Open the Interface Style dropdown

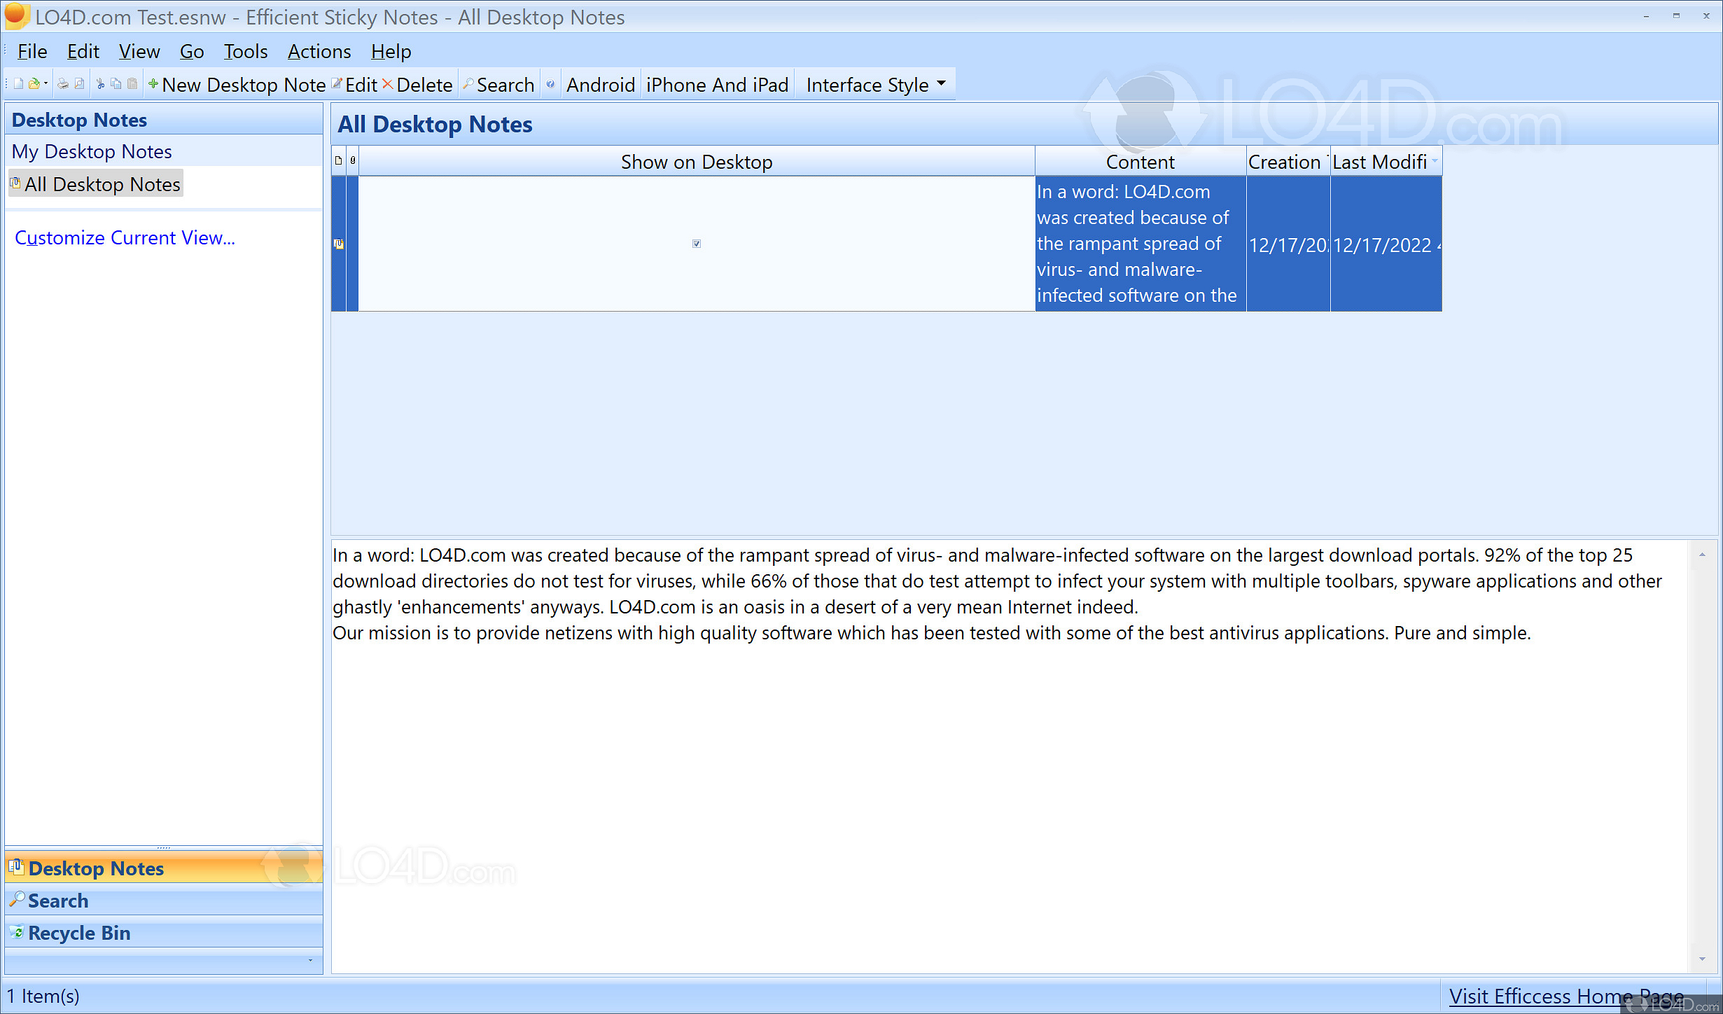(x=874, y=84)
